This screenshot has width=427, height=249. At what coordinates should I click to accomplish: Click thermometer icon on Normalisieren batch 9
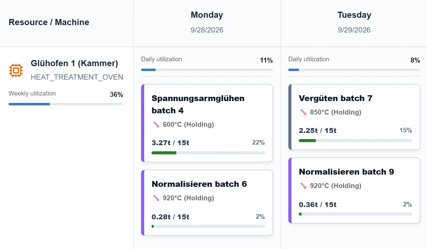(x=304, y=186)
